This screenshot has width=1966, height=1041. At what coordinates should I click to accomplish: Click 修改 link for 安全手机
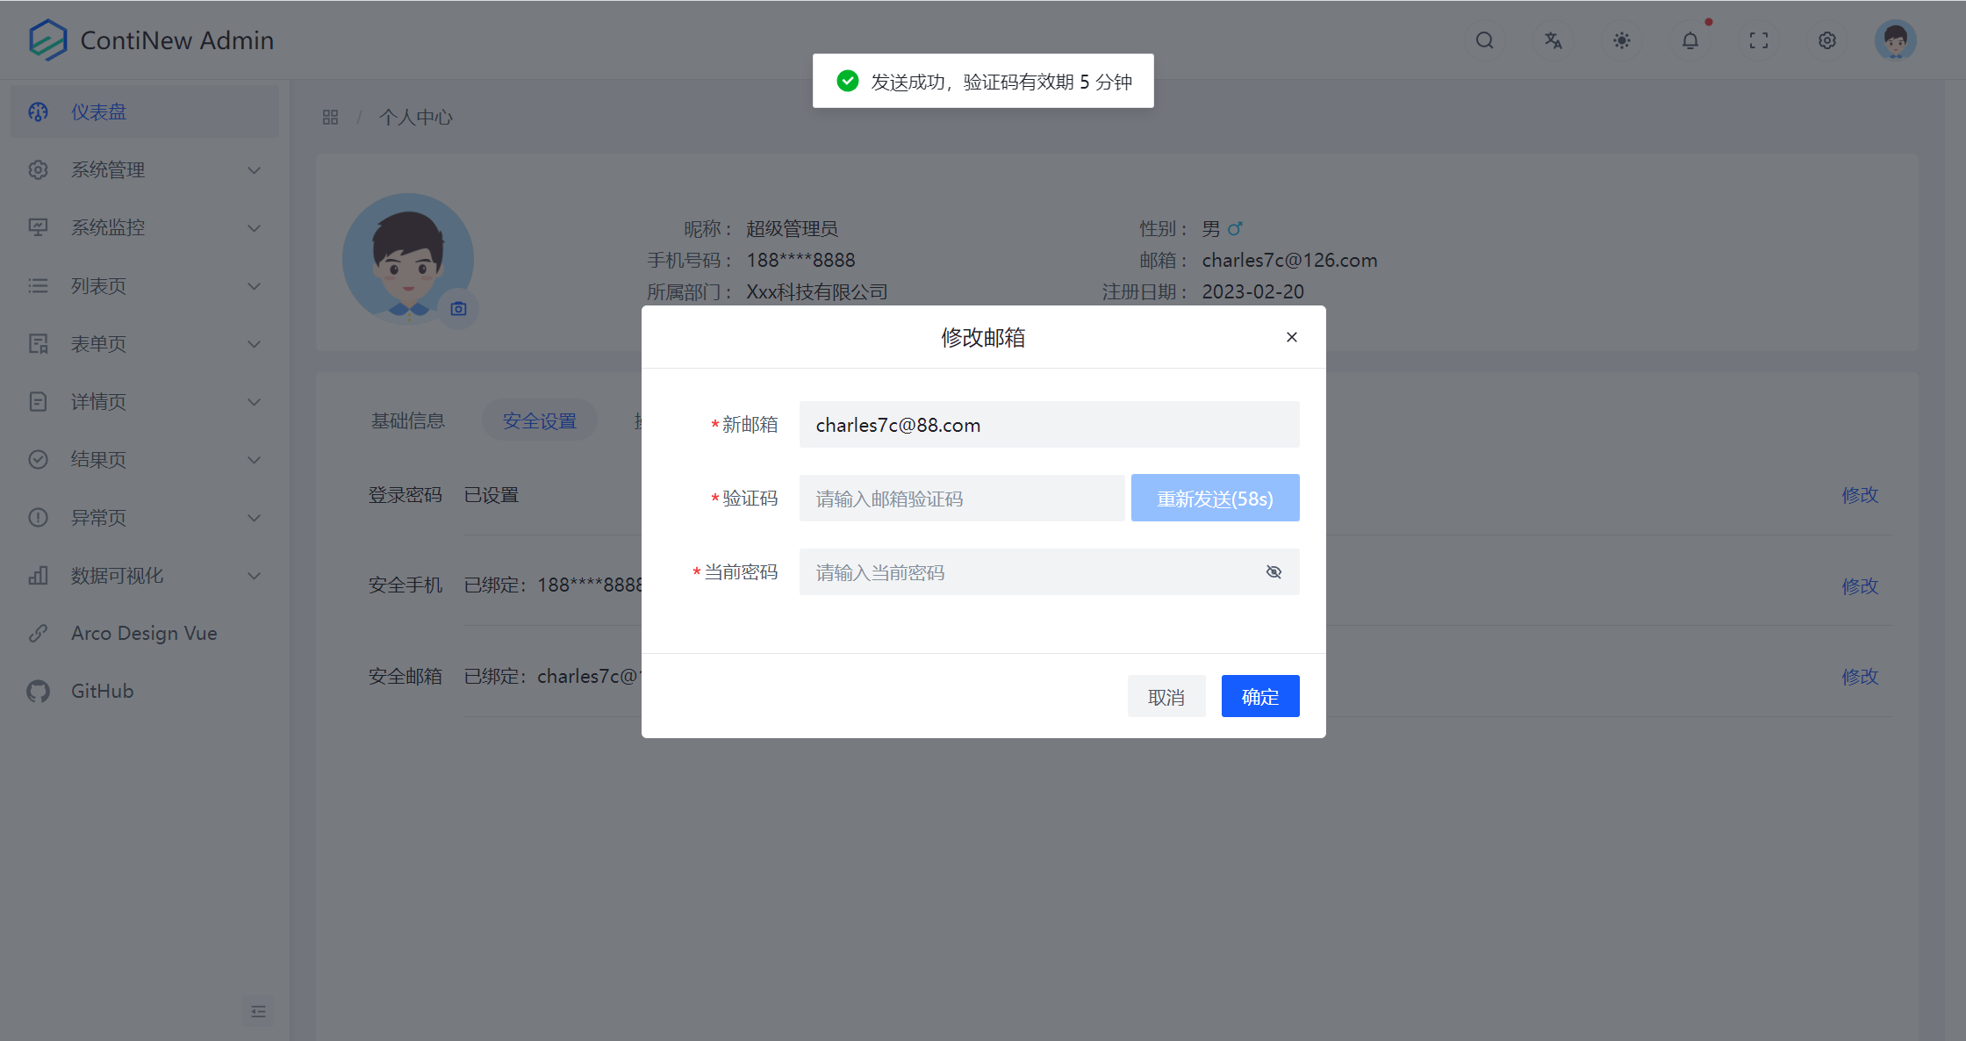point(1860,585)
